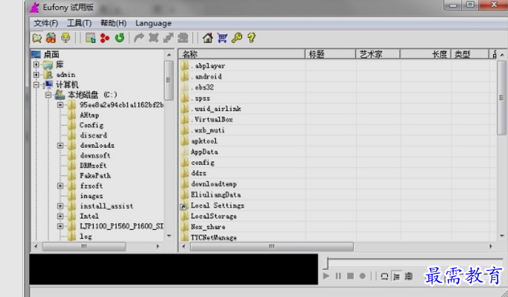The image size is (508, 297).
Task: Toggle the sequential playlist play mode button
Action: [x=397, y=276]
